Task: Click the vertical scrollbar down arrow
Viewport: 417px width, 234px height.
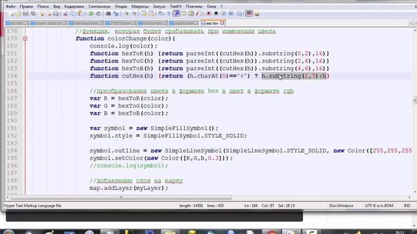Action: [415, 192]
